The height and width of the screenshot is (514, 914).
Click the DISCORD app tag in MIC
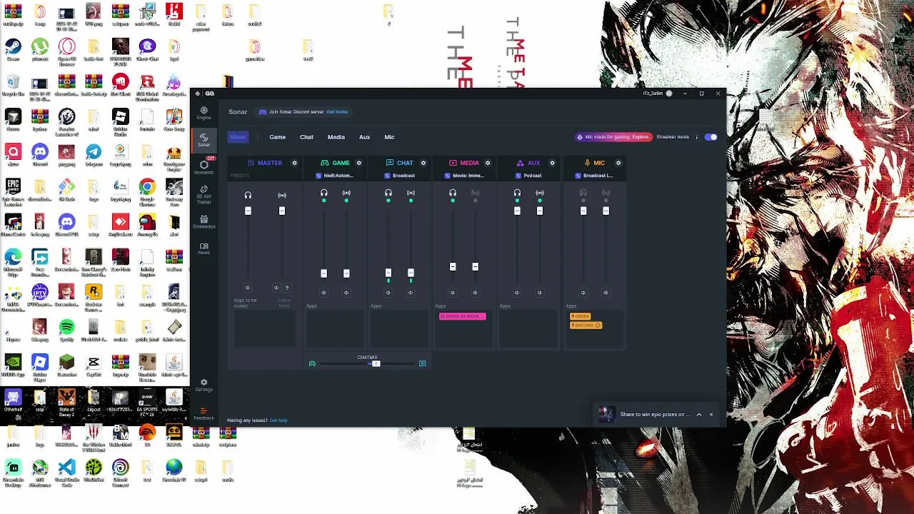pyautogui.click(x=586, y=326)
